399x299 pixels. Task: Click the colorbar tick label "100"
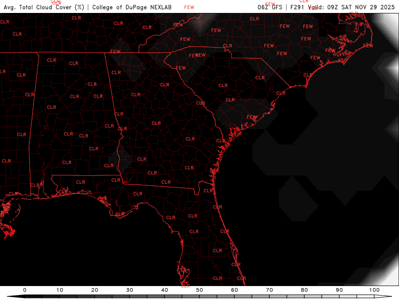point(375,290)
